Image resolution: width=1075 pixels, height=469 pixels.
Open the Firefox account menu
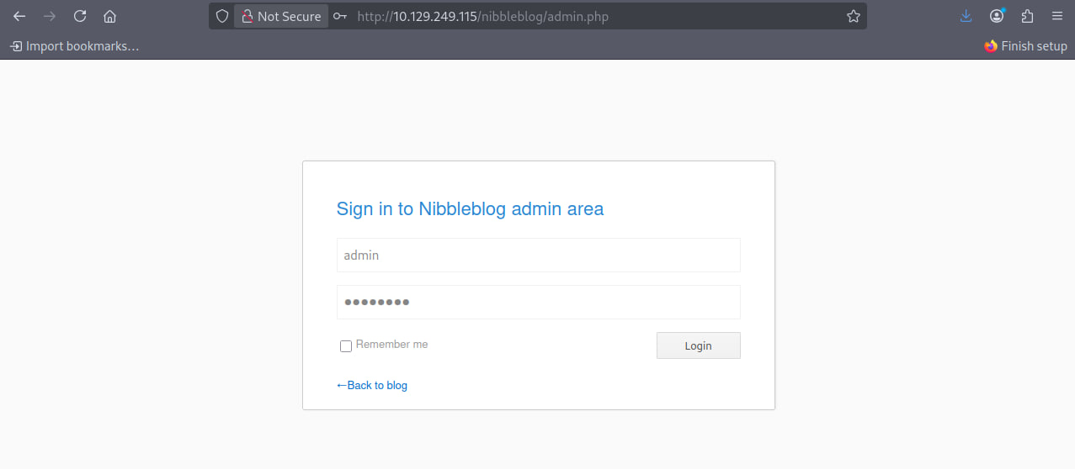tap(997, 16)
